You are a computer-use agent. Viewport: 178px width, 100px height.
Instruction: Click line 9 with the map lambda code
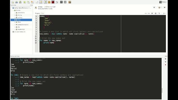coord(67,34)
